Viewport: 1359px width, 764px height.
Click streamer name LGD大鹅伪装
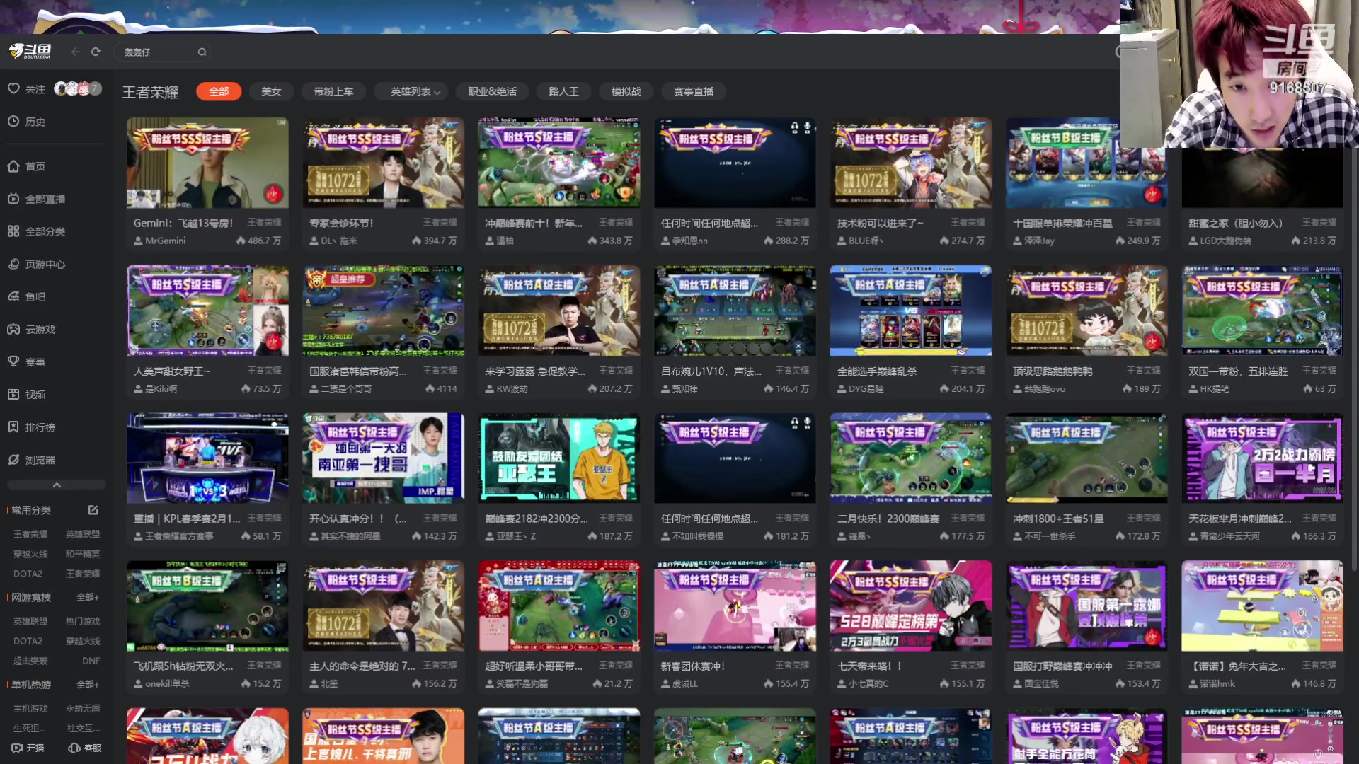point(1225,241)
